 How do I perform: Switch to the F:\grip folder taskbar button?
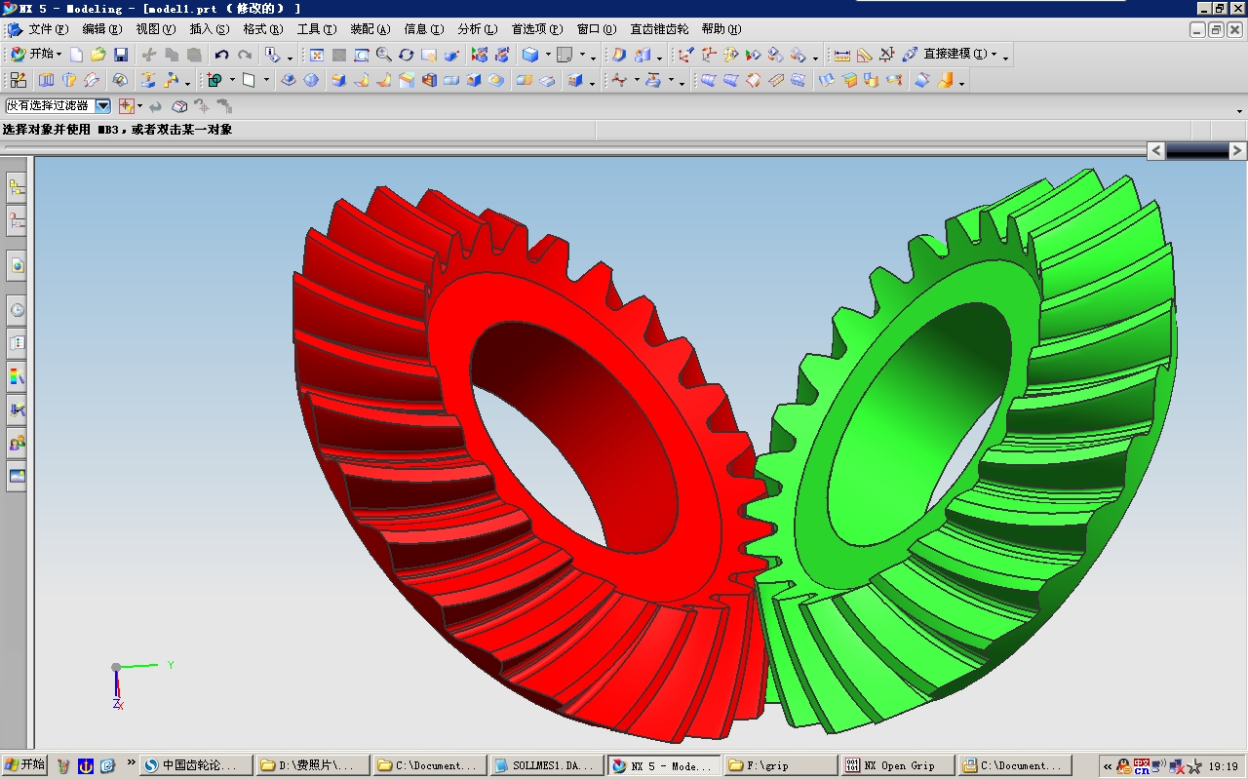pos(781,765)
